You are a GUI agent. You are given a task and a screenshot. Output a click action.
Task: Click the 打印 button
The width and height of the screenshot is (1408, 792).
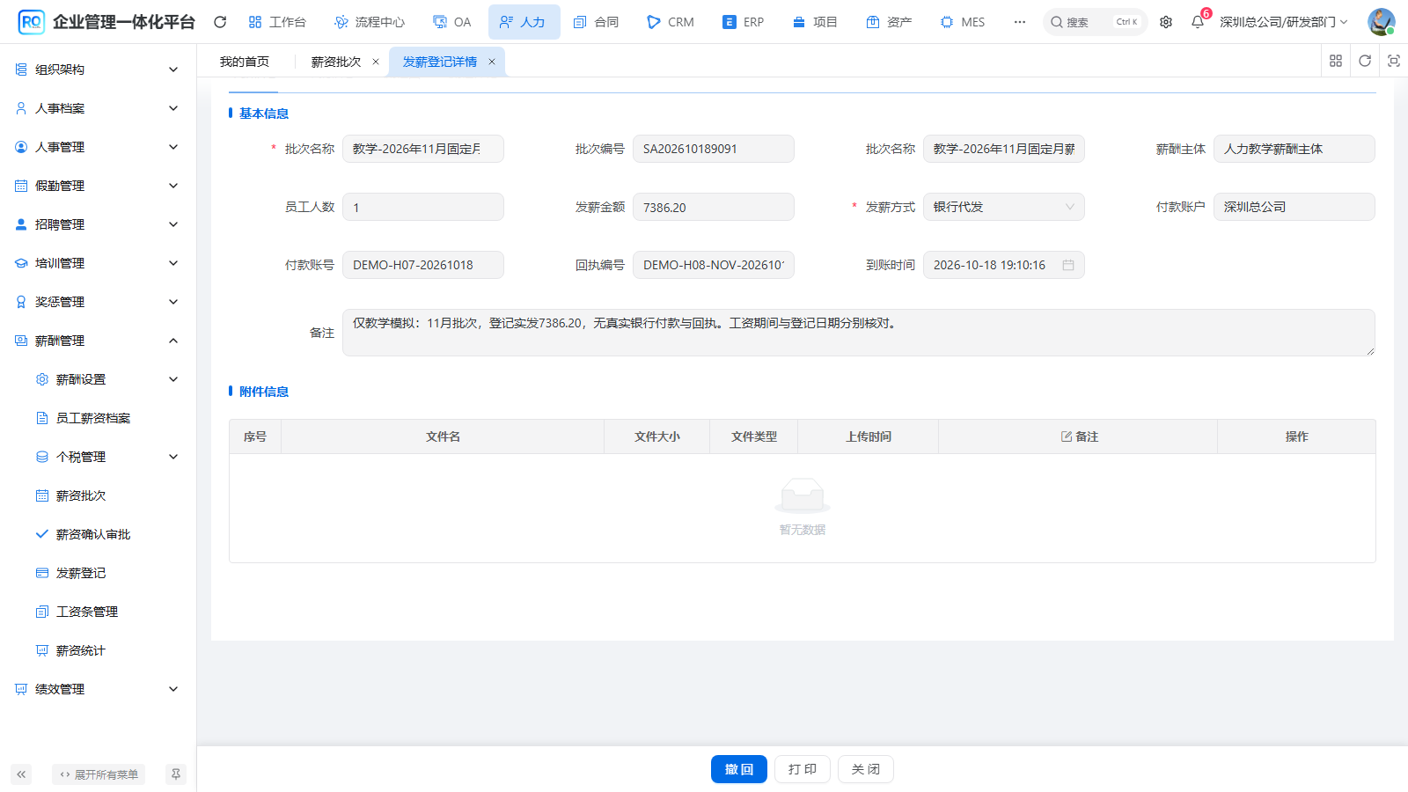coord(803,769)
